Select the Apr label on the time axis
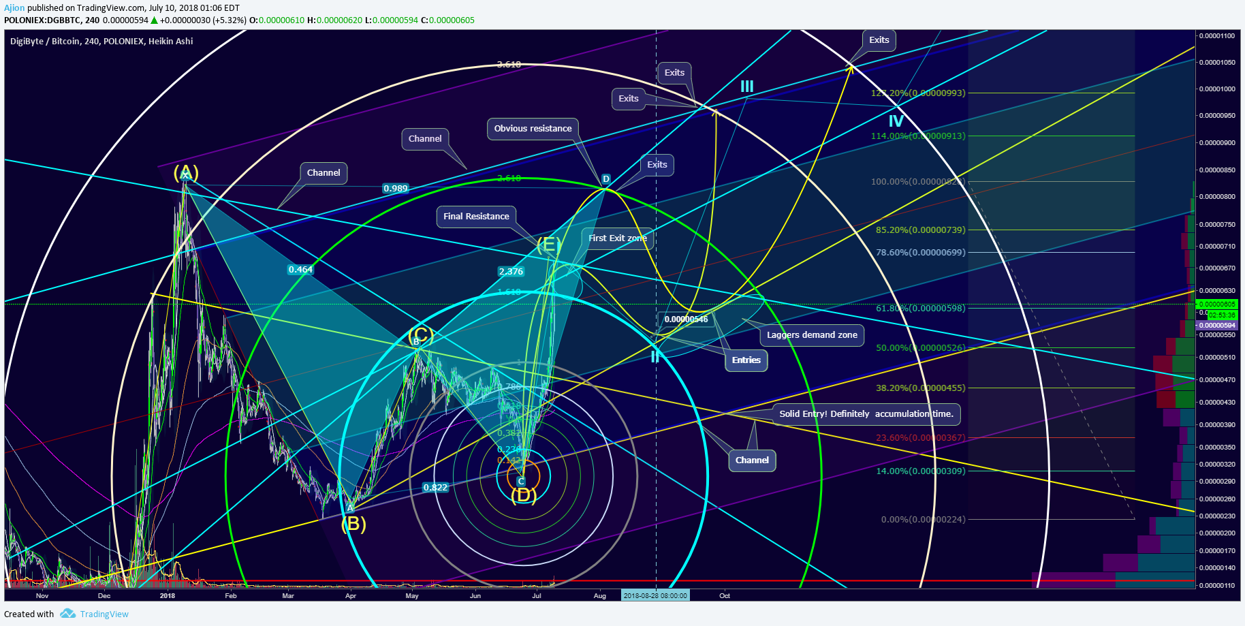 tap(351, 596)
